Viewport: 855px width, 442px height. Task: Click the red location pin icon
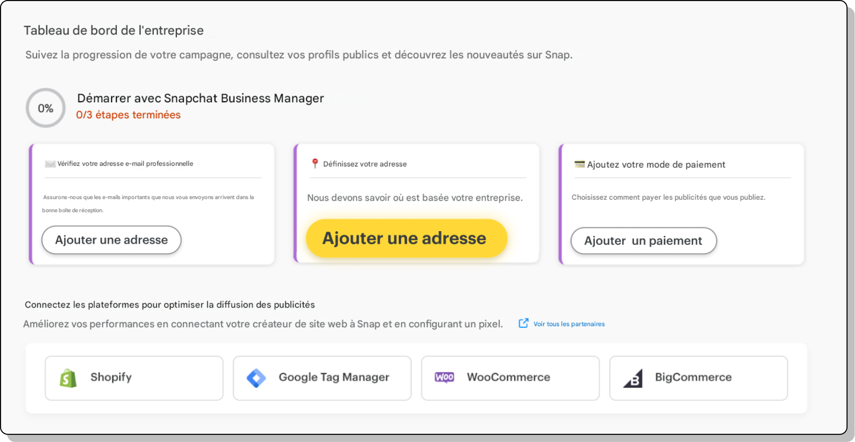click(315, 163)
